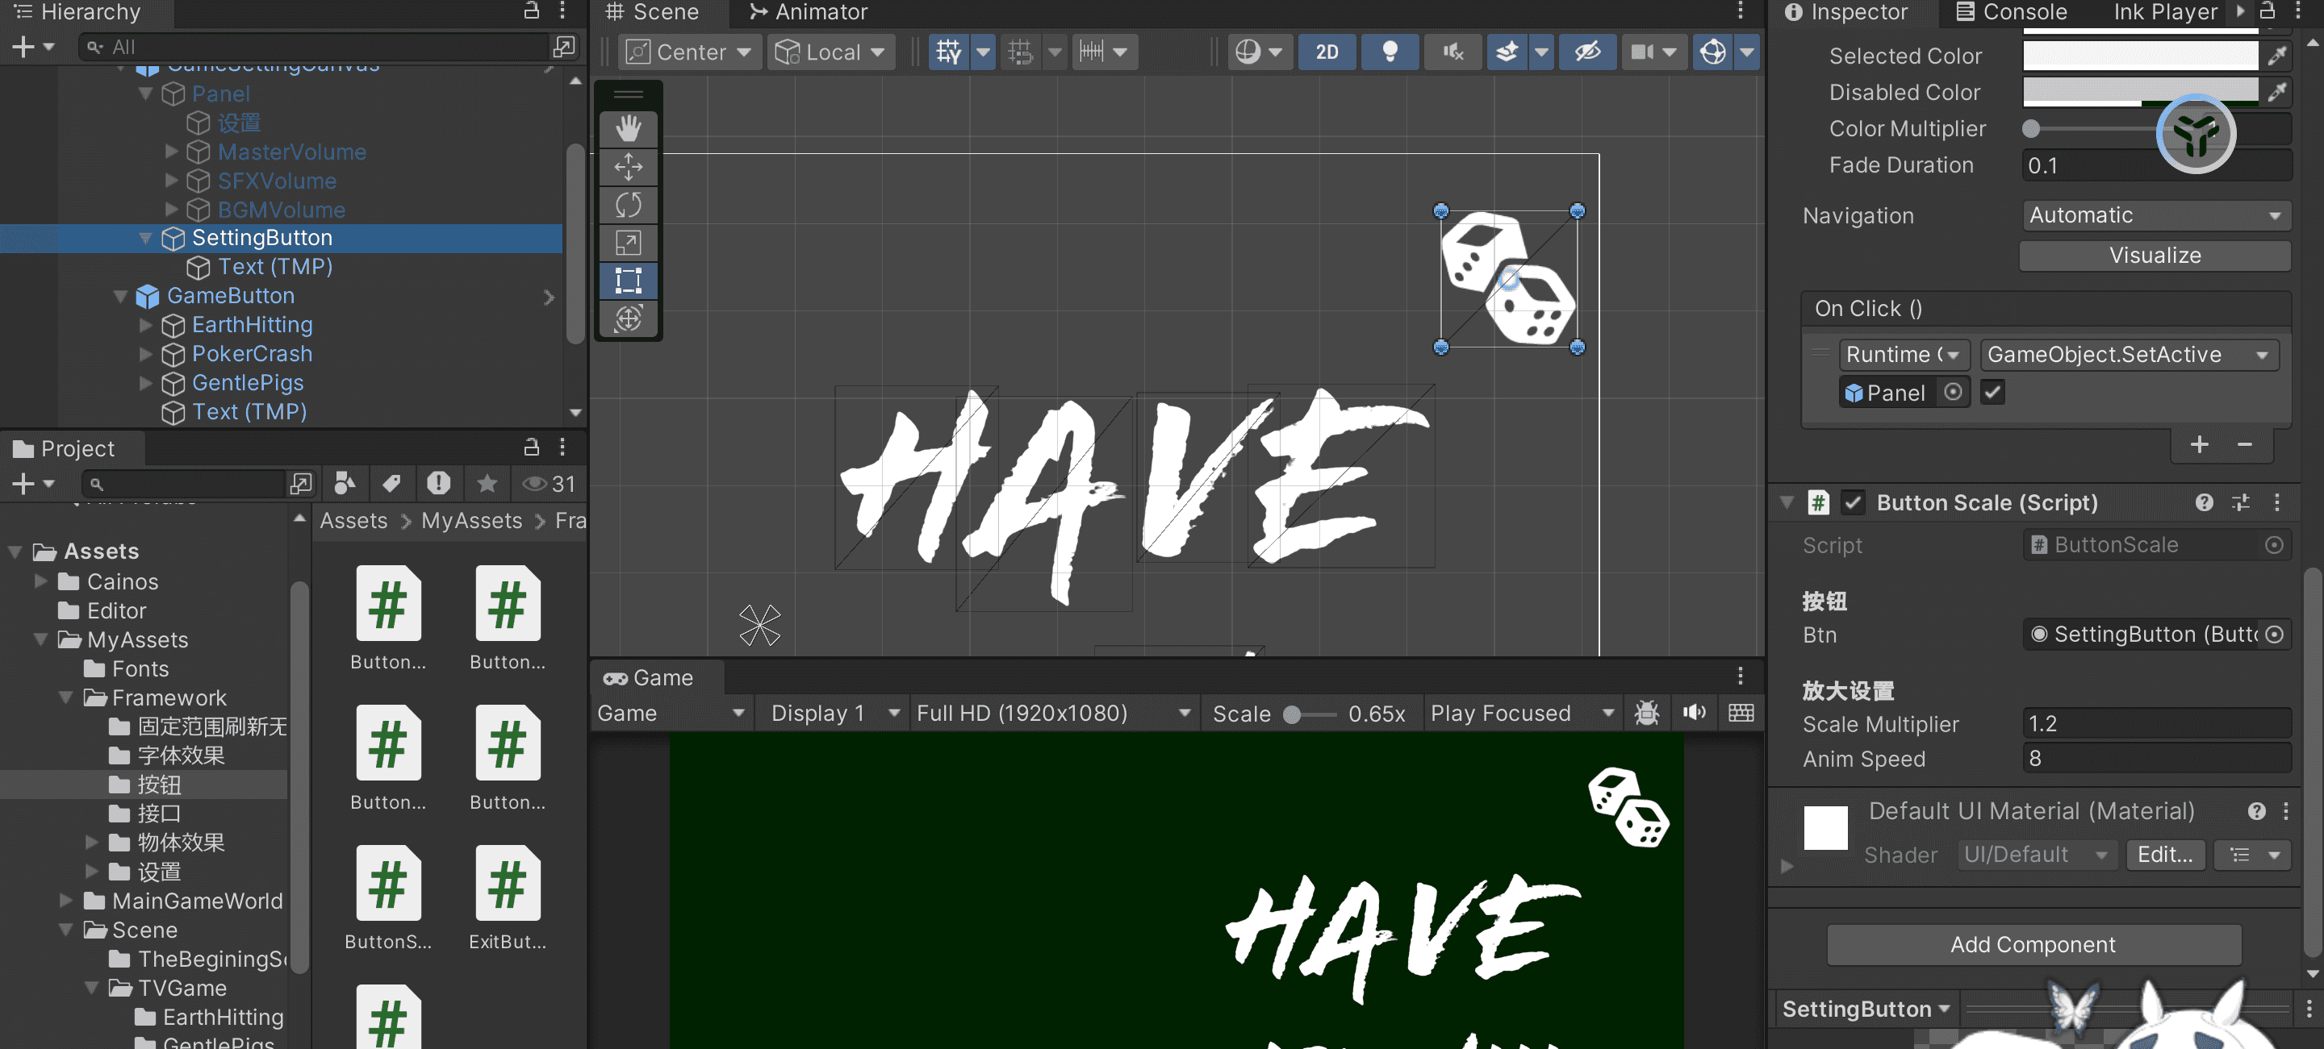This screenshot has height=1049, width=2324.
Task: Select the Hand view tool
Action: pyautogui.click(x=628, y=129)
